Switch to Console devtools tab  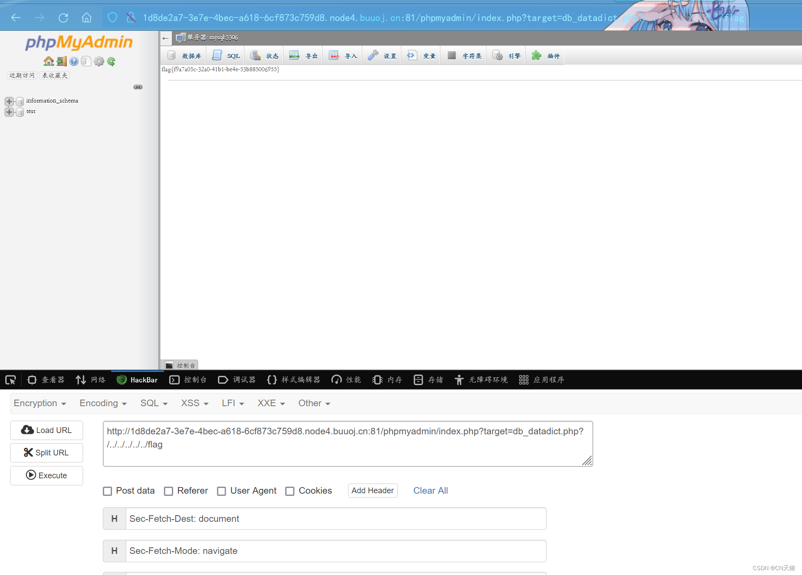(x=188, y=380)
